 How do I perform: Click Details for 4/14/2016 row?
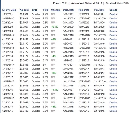click(113, 90)
